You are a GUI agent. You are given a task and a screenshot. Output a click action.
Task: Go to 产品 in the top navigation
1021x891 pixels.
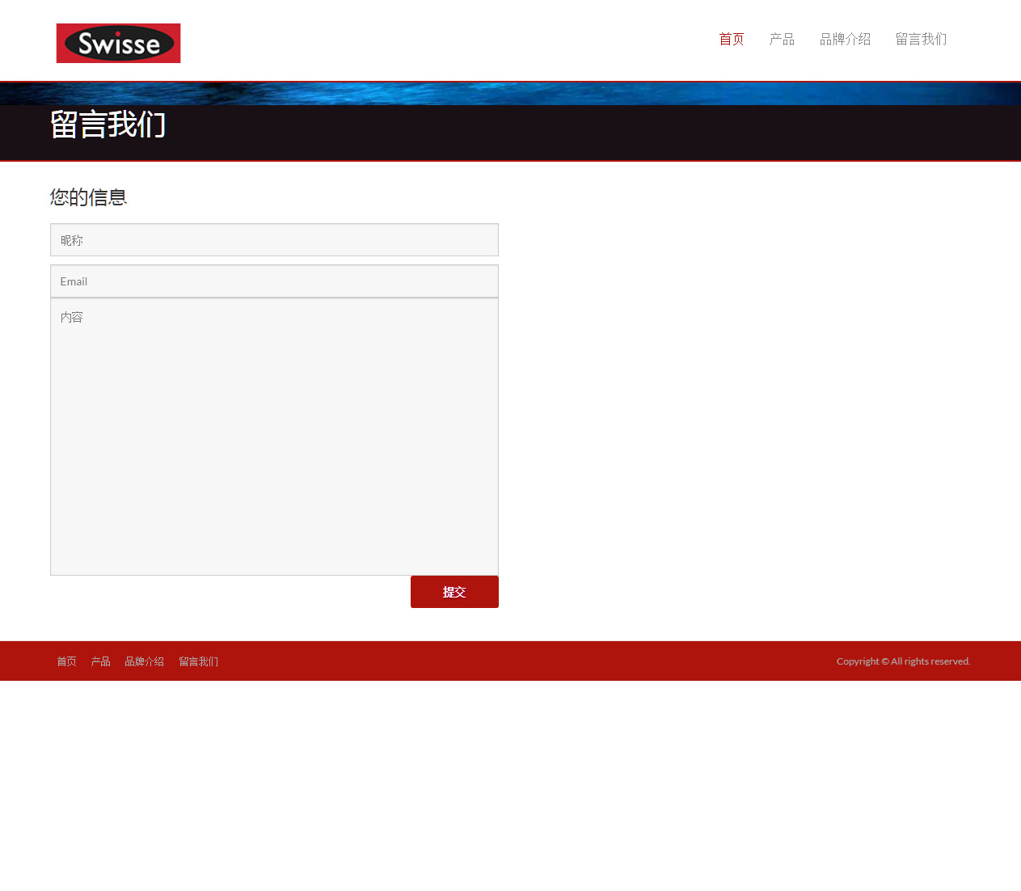click(x=781, y=39)
